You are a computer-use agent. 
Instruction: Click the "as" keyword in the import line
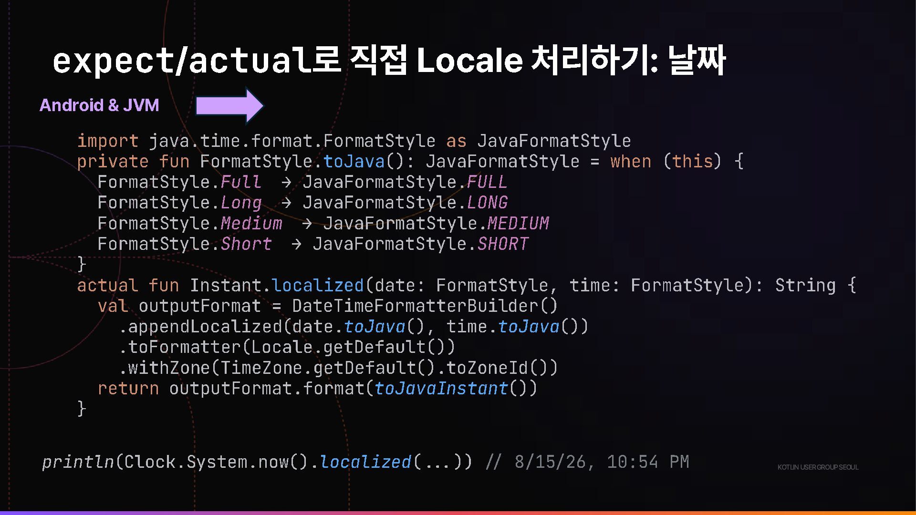[x=456, y=141]
